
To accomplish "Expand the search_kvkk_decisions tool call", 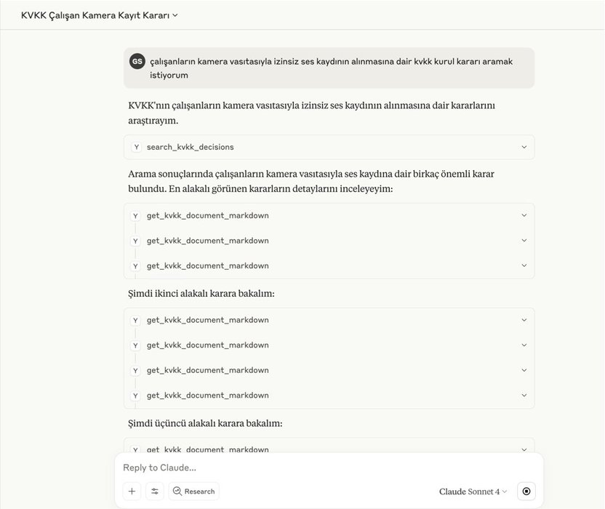I will (x=329, y=147).
